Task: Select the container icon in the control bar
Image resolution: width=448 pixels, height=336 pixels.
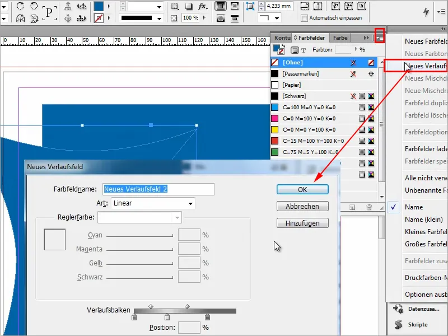Action: [x=68, y=6]
